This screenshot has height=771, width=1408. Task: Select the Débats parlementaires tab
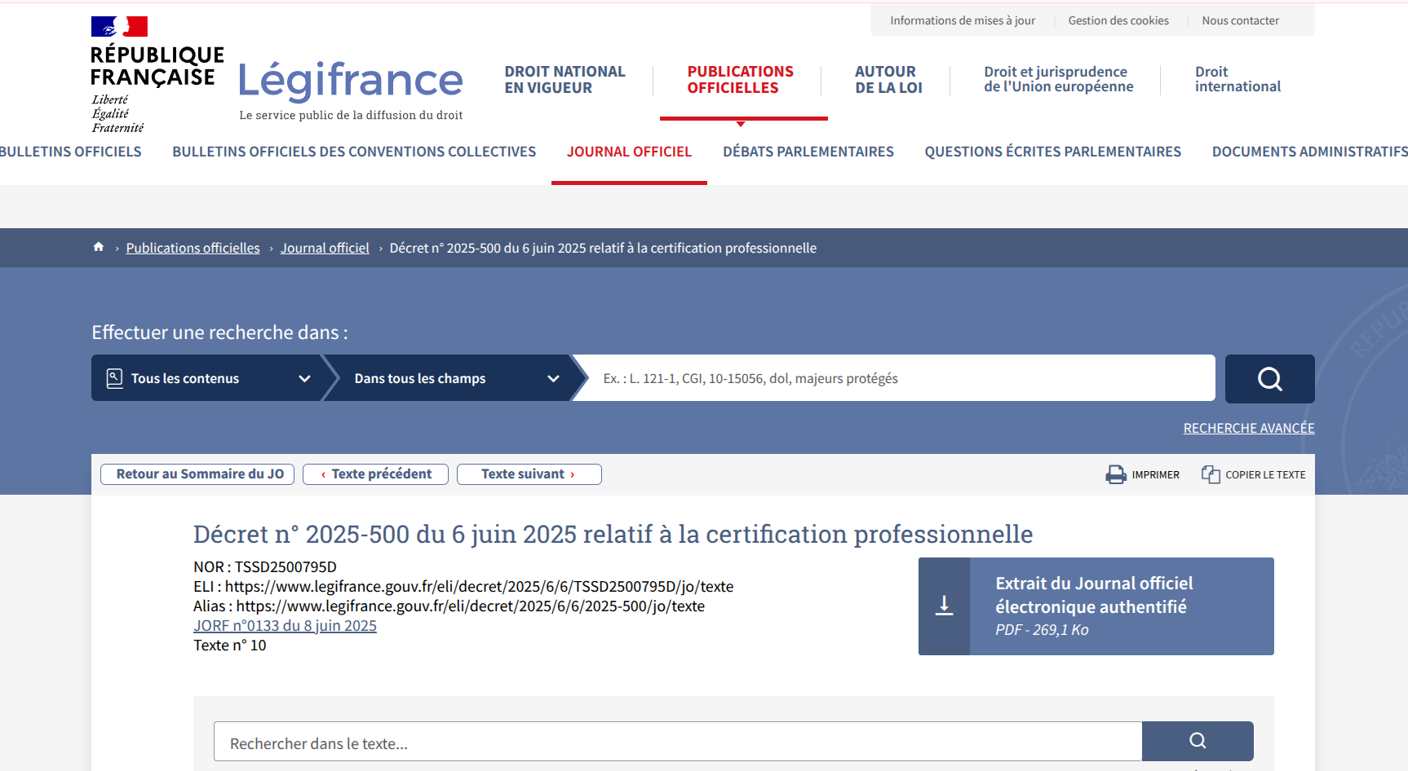pos(808,152)
